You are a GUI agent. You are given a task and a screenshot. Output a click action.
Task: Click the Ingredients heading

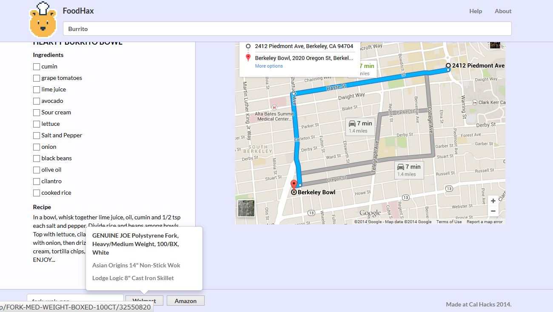(48, 55)
